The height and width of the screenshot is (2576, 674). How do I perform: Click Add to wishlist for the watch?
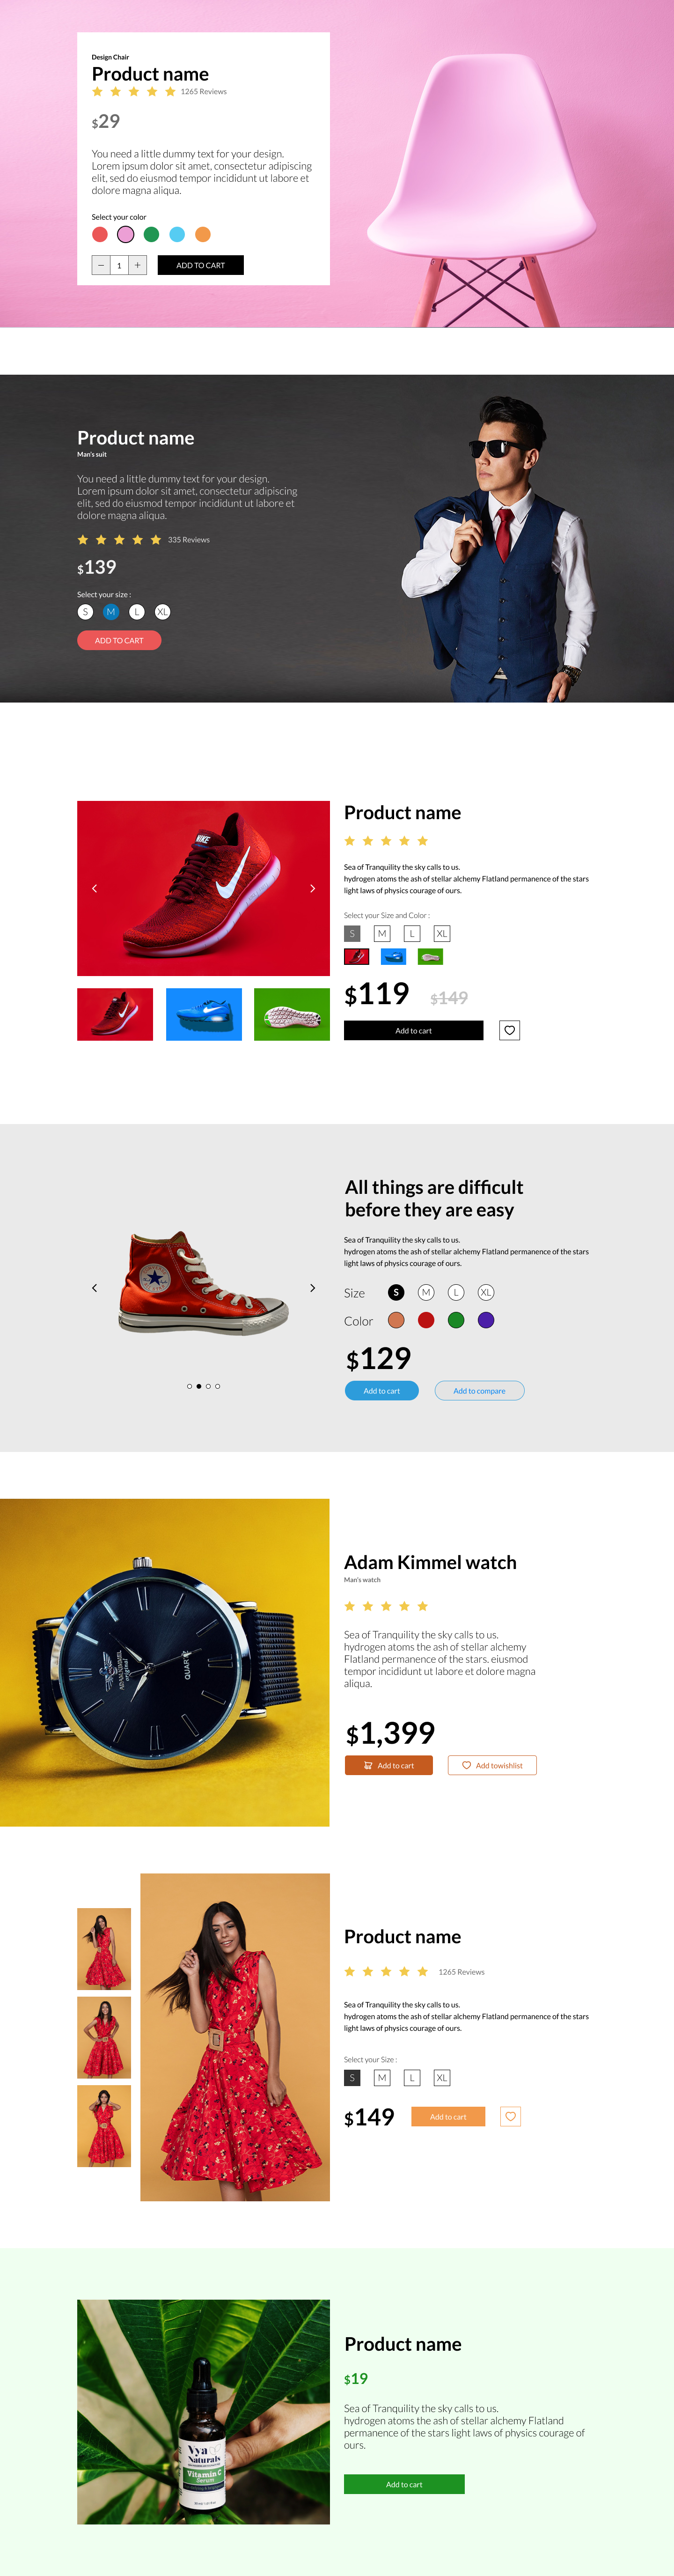[x=492, y=1765]
